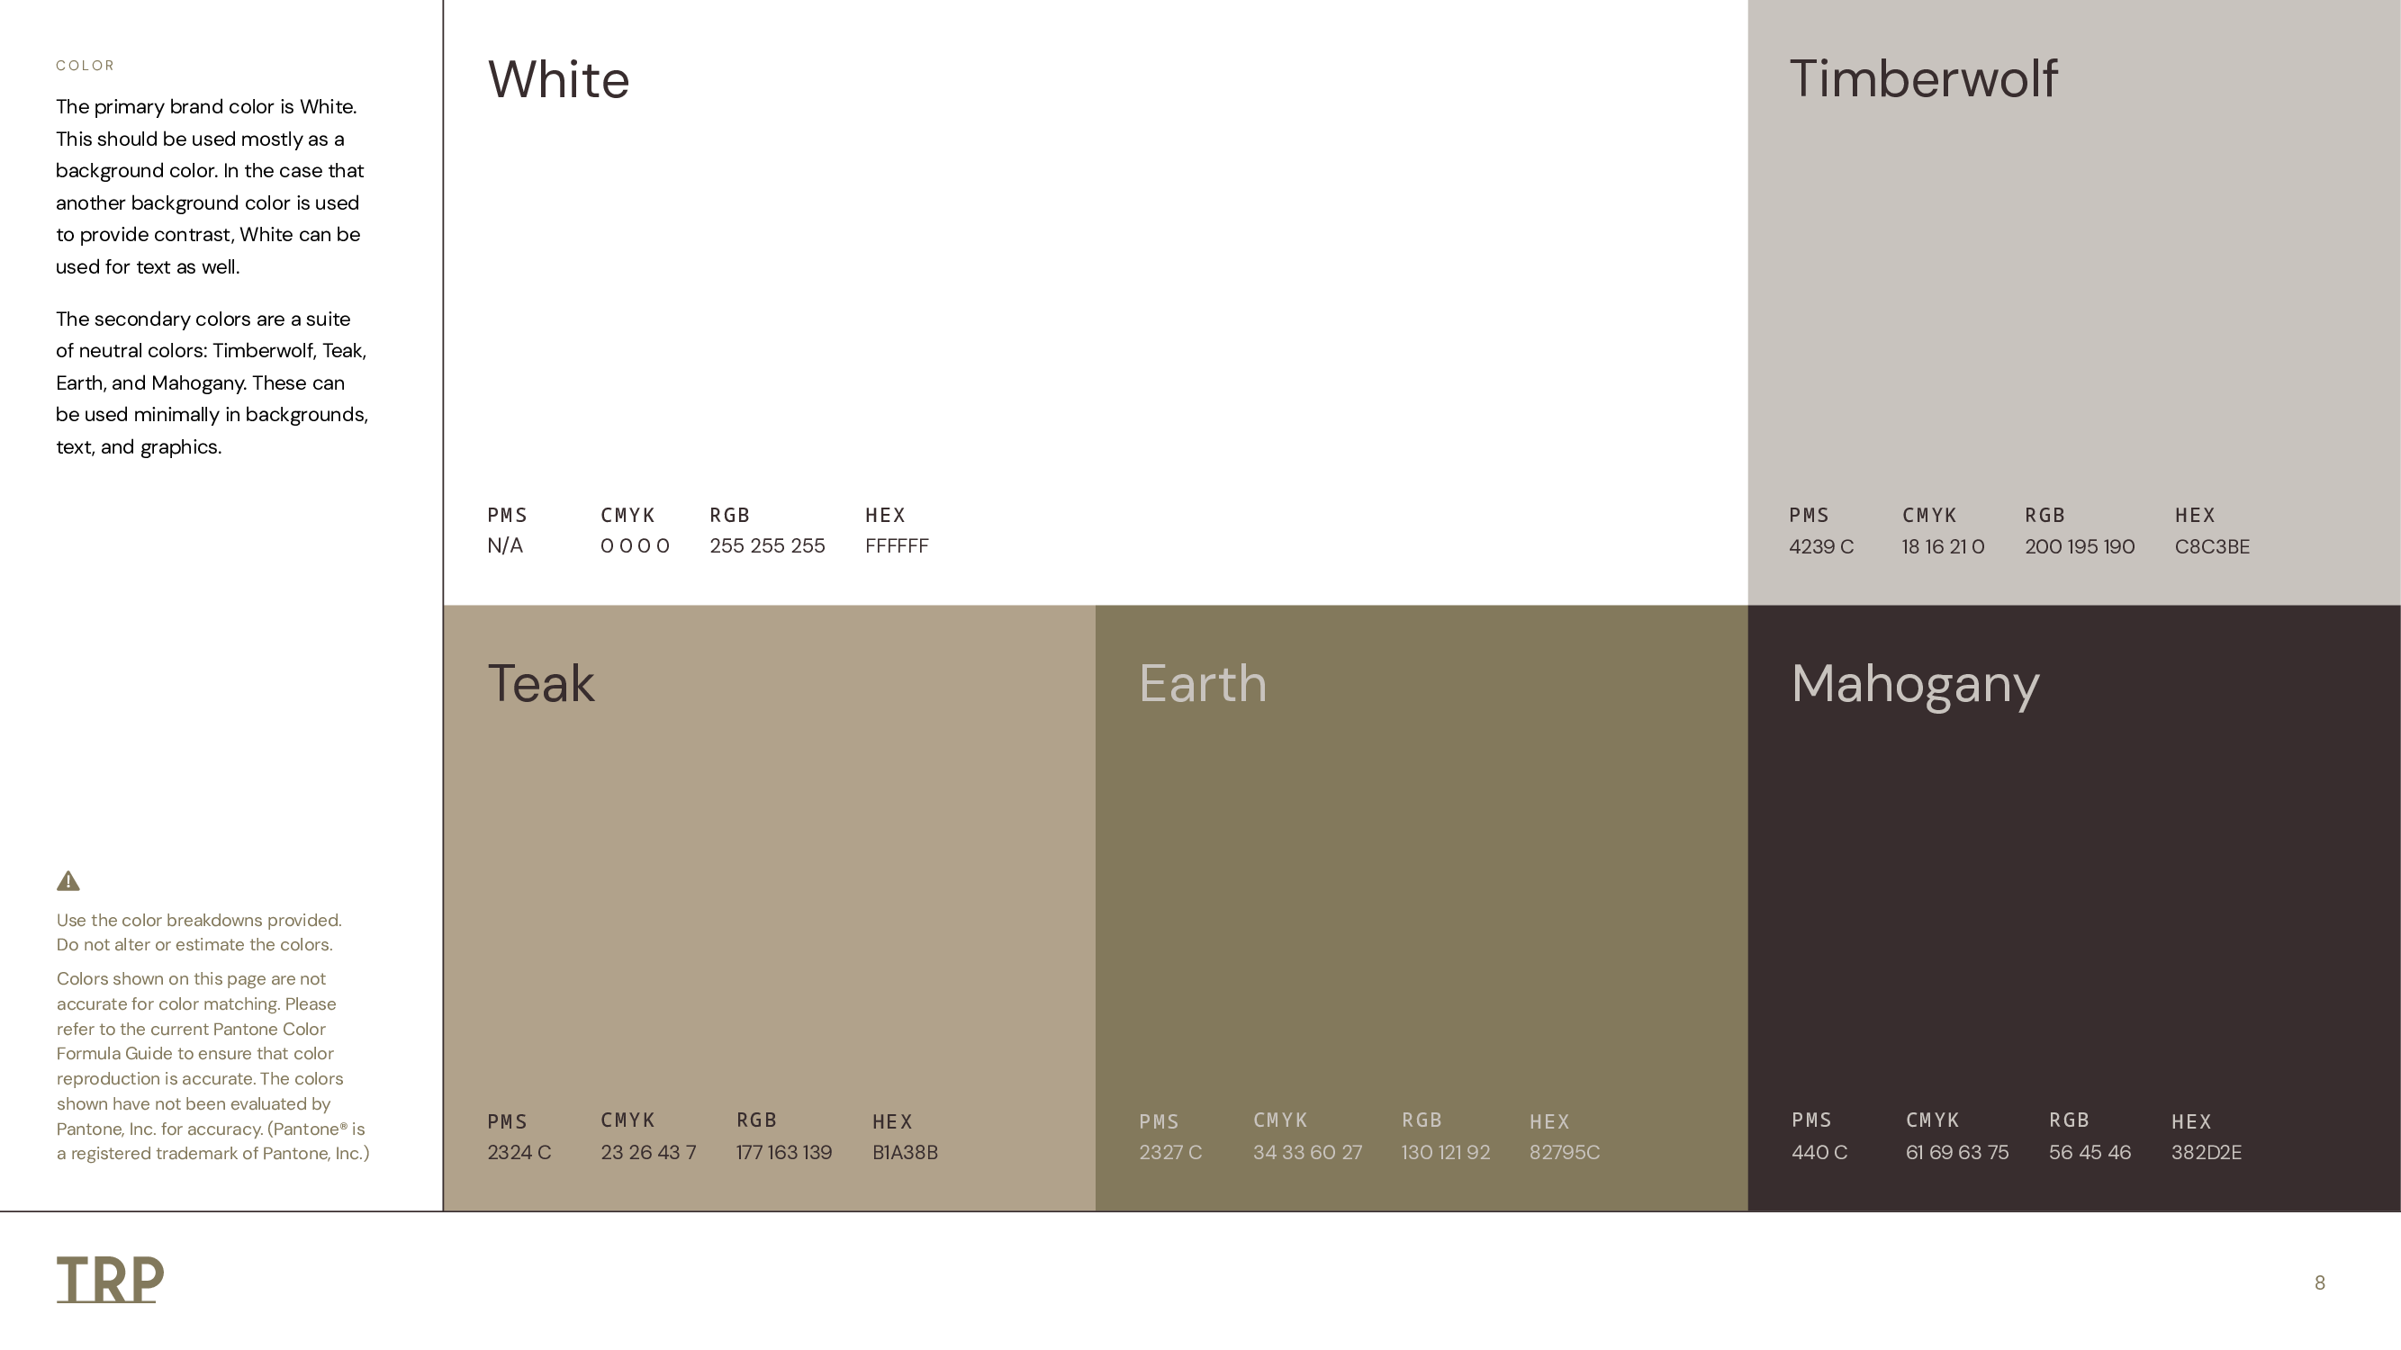Click the Pantone disclaimer paragraph
The width and height of the screenshot is (2401, 1350).
[212, 1066]
